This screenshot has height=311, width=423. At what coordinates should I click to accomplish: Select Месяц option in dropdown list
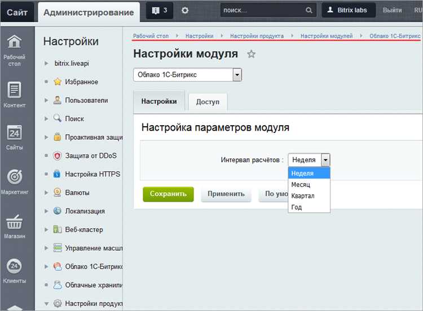point(309,185)
